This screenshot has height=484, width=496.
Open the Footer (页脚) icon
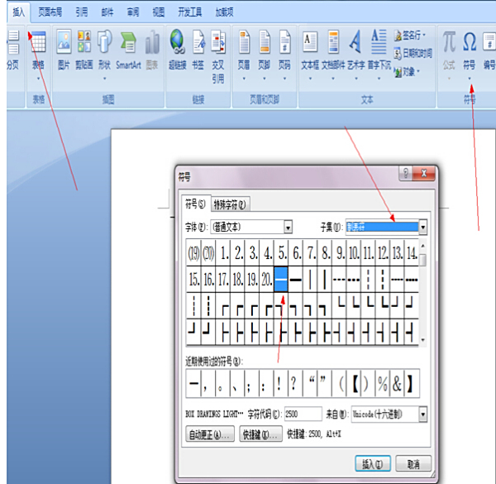(x=265, y=41)
